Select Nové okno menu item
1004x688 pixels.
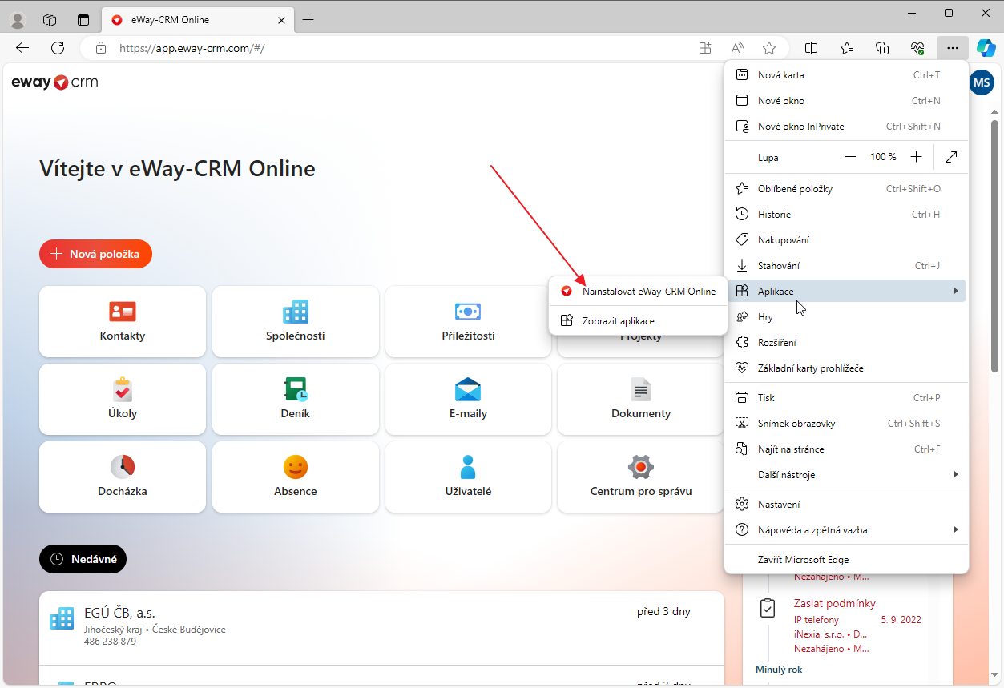846,101
